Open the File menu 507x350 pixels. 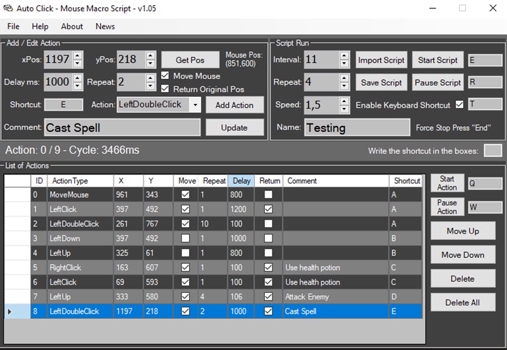click(x=13, y=26)
